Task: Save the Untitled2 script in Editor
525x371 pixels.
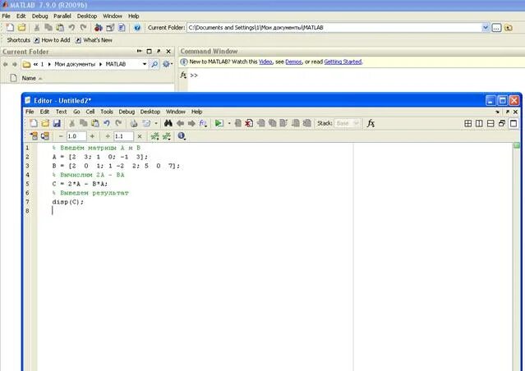Action: 57,123
